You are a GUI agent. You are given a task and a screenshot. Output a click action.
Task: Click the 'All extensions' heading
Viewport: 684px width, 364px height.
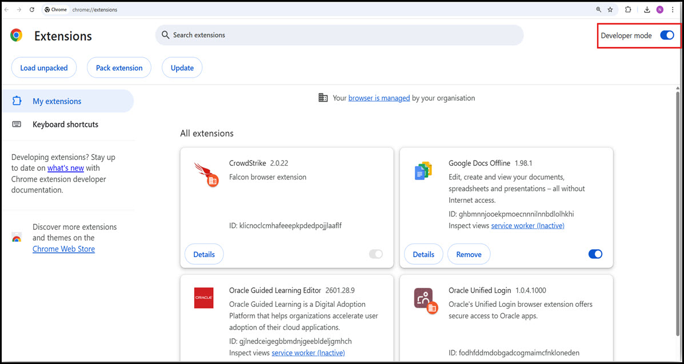click(x=207, y=134)
